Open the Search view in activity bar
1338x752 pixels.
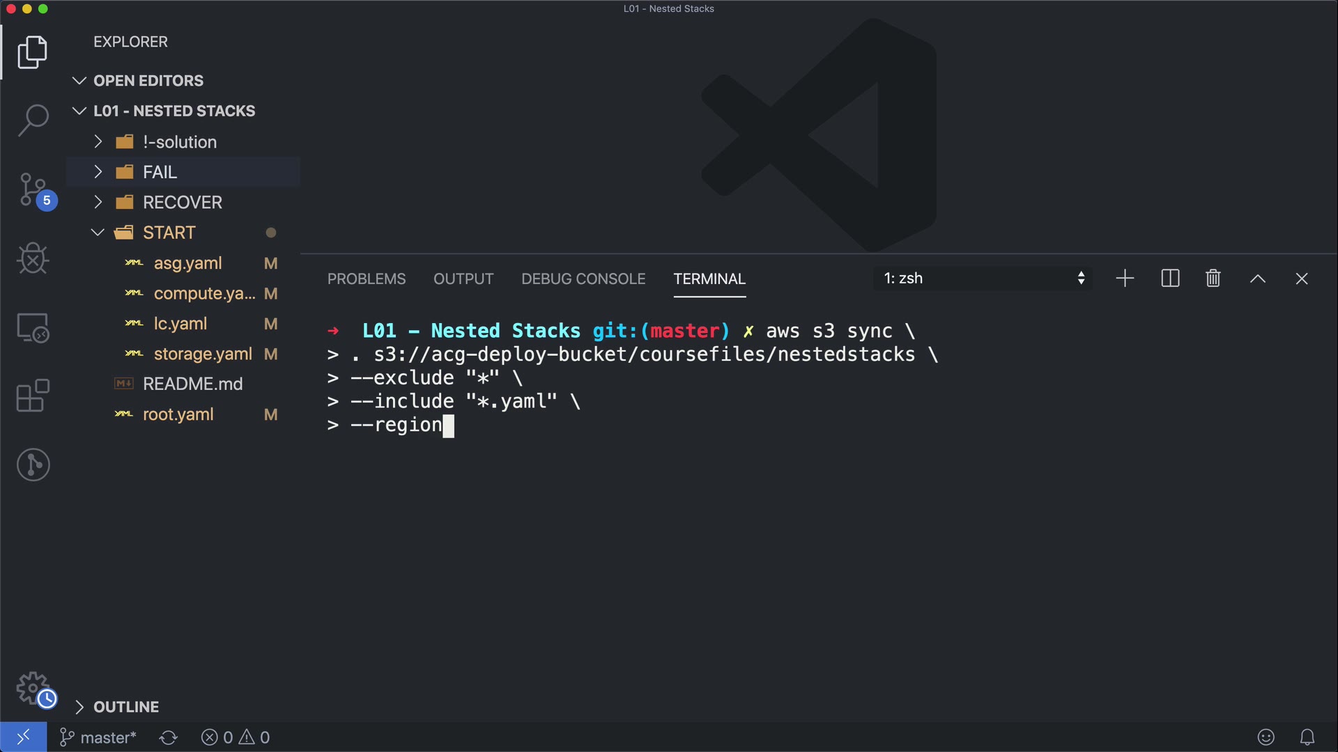pos(33,120)
